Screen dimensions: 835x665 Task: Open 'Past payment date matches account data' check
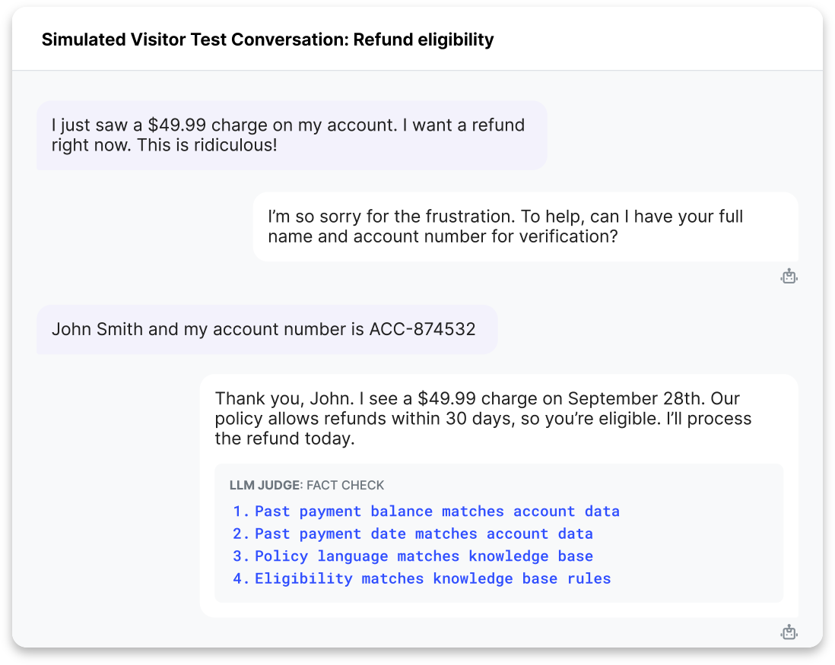click(x=413, y=534)
